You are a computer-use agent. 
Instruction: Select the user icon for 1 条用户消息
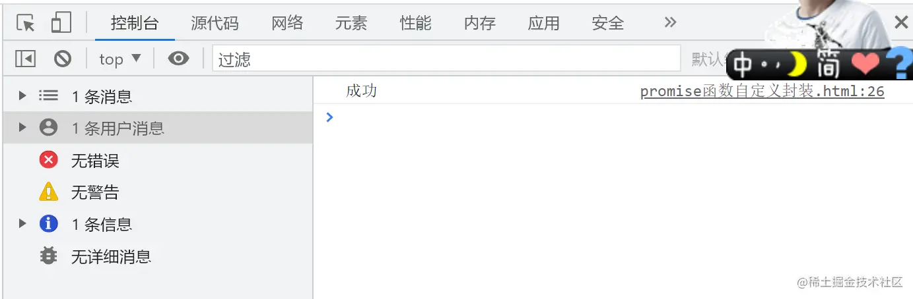(x=49, y=128)
